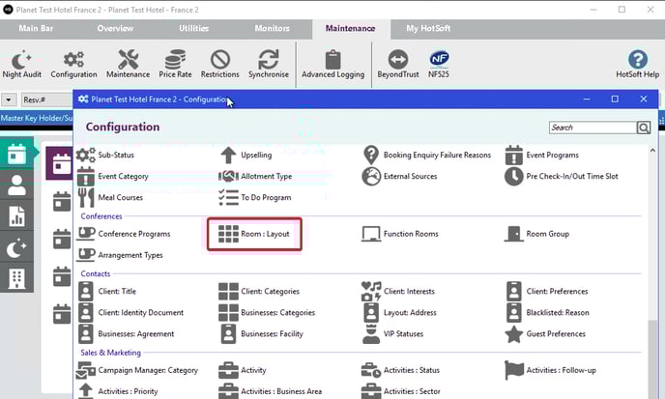Open Room Group configuration

tap(536, 234)
